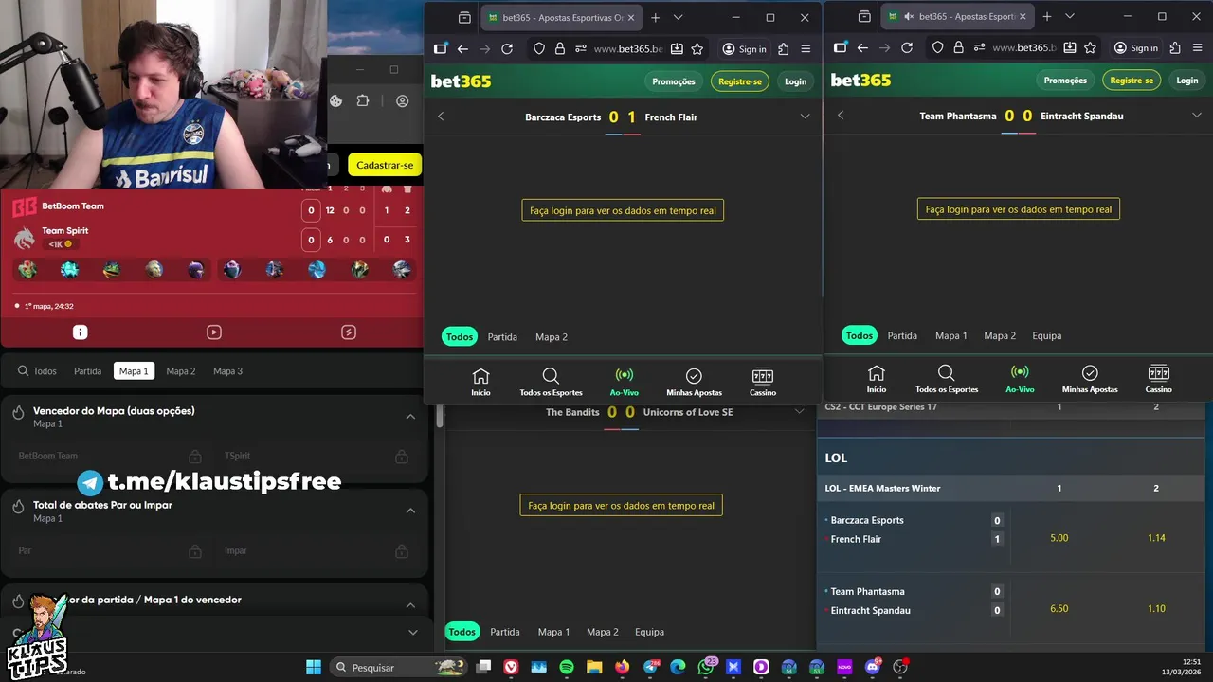Collapse the partida / Mapa 1 do vencedor section

pos(410,605)
